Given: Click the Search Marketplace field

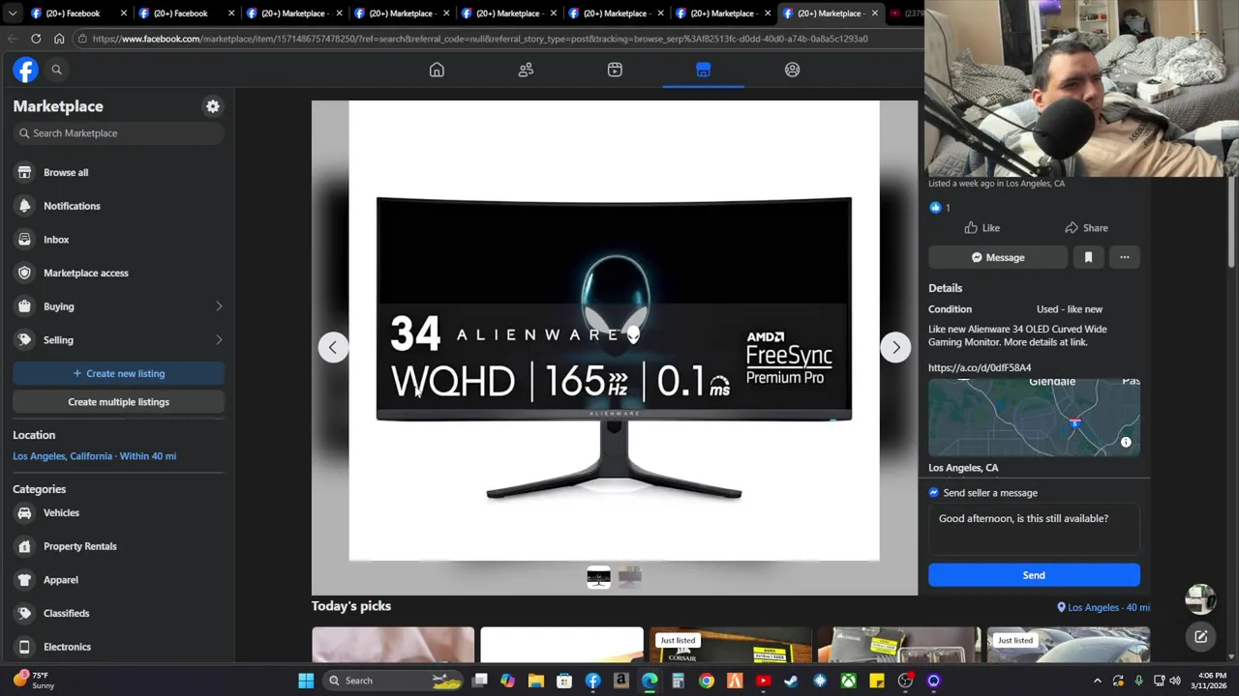Looking at the screenshot, I should click(118, 133).
